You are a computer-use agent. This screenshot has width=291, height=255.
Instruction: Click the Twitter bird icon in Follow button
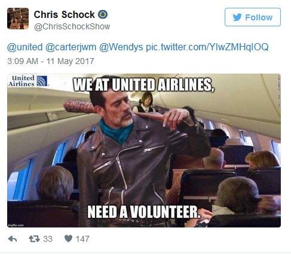tap(237, 17)
